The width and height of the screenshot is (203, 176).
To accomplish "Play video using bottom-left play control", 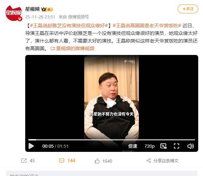I will click(31, 146).
